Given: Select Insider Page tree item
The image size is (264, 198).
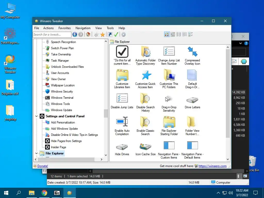Looking at the screenshot, I should 59,147.
